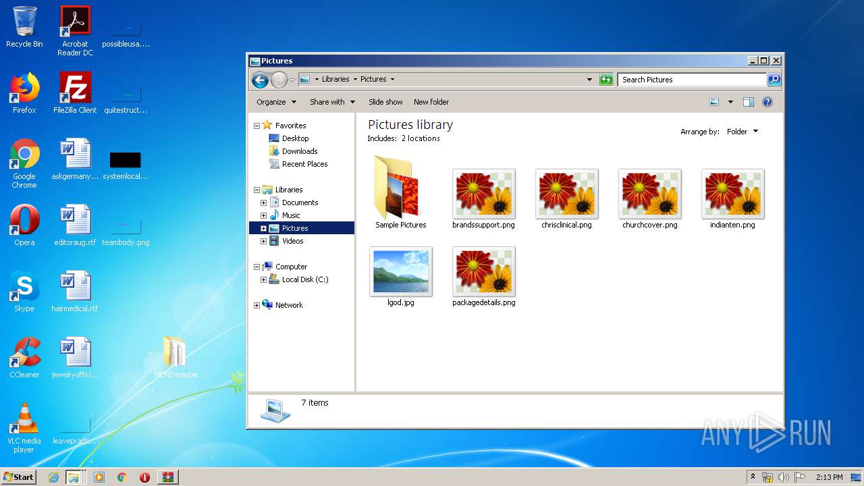Select Recent Places in navigation pane

[304, 164]
